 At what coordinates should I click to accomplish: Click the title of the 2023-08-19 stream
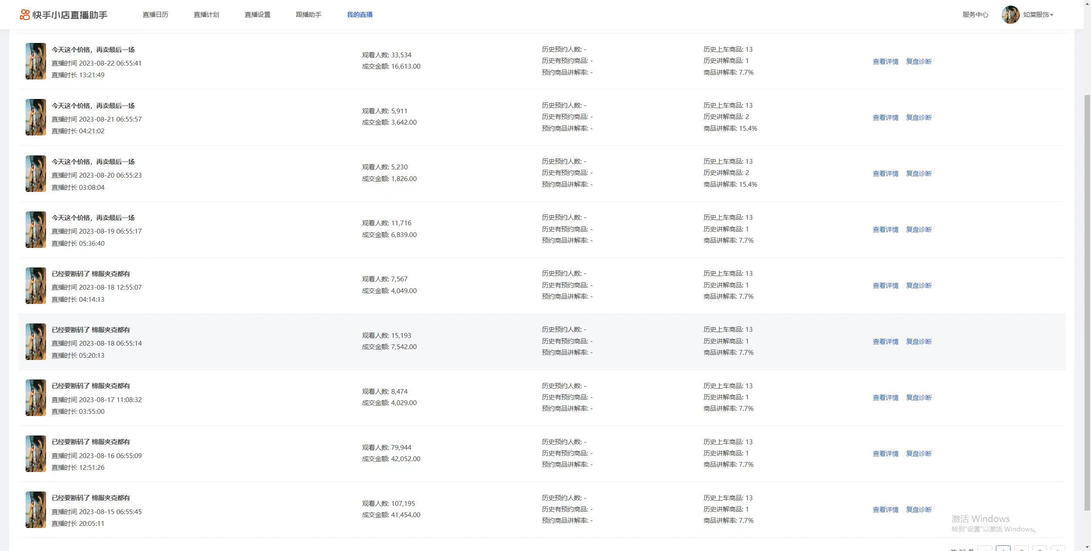(93, 218)
